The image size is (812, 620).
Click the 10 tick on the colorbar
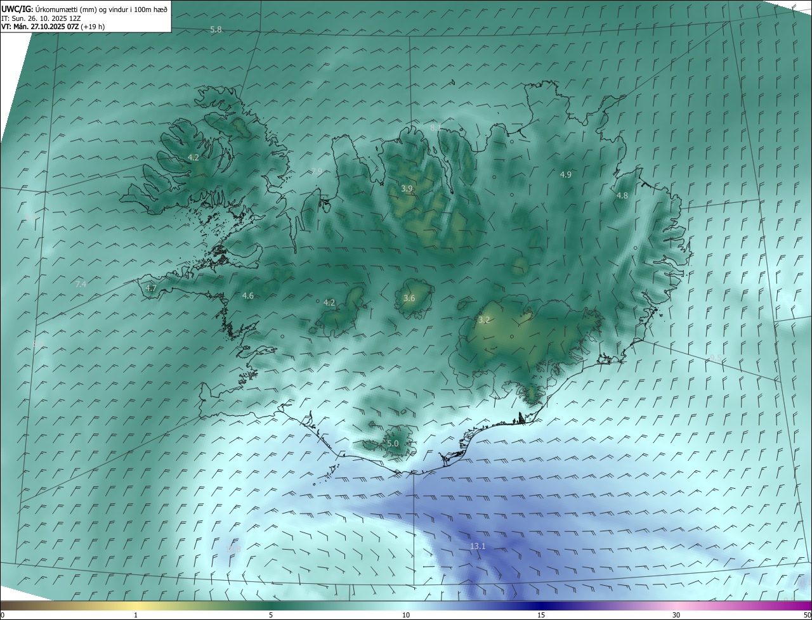pos(406,615)
